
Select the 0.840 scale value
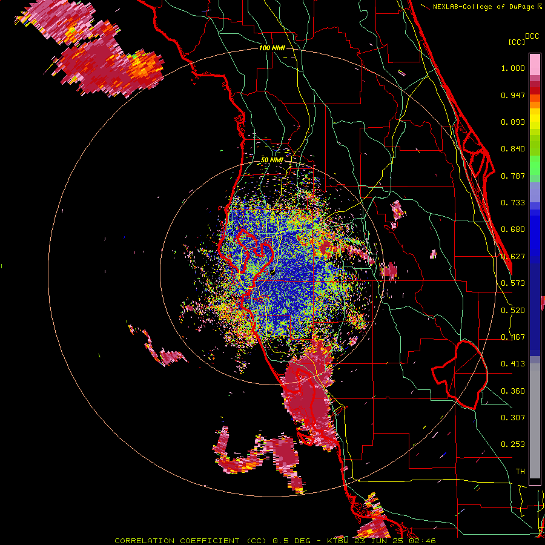click(x=513, y=149)
